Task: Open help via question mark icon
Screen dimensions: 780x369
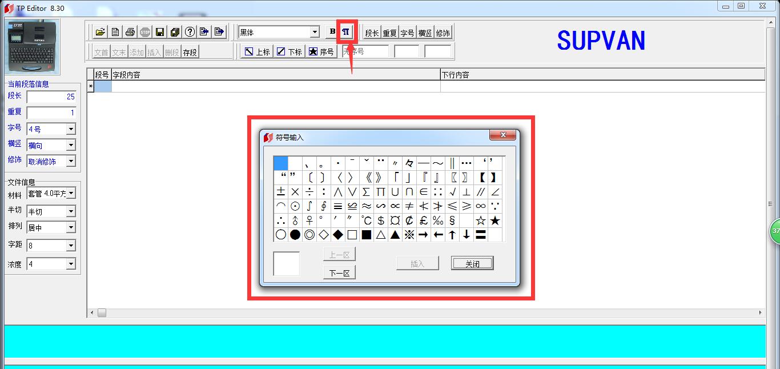Action: [x=190, y=32]
